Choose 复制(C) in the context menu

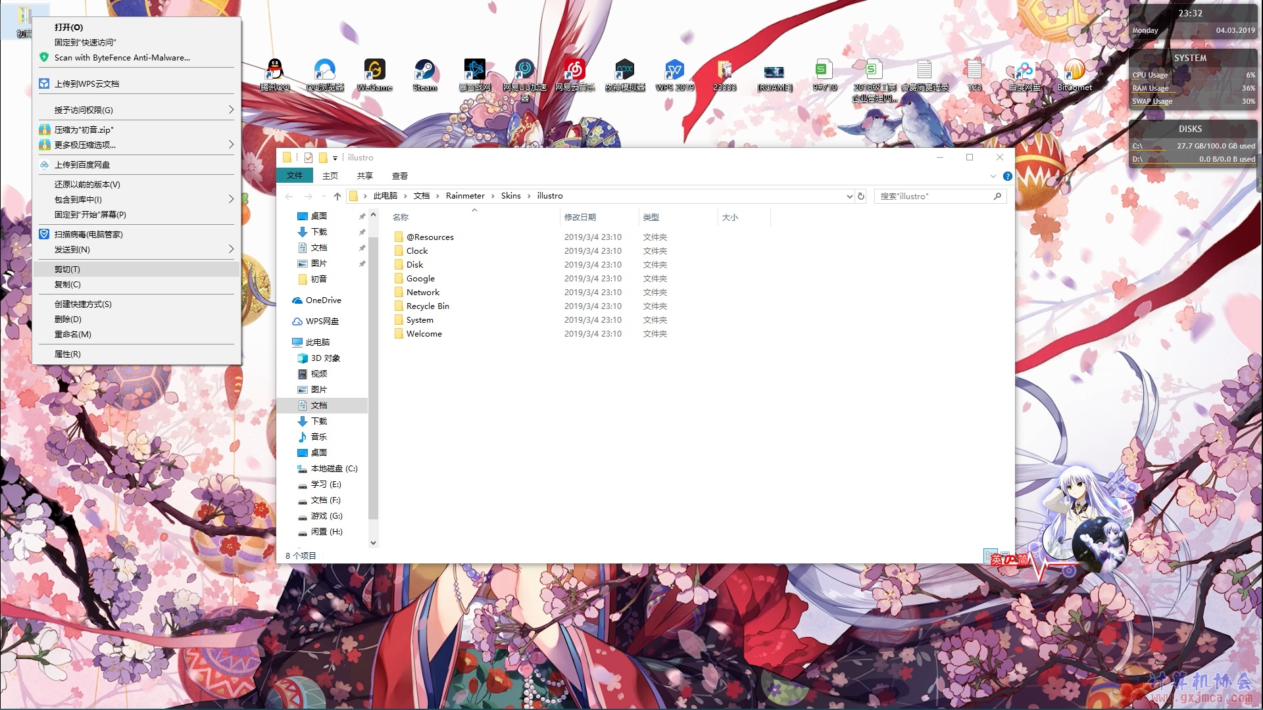point(137,284)
